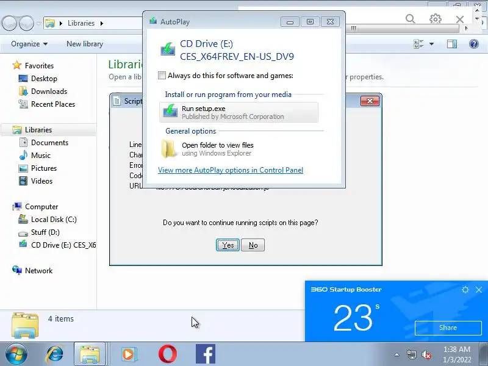488x366 pixels.
Task: Click the muted volume tray icon
Action: coord(426,354)
